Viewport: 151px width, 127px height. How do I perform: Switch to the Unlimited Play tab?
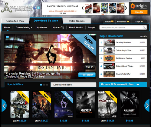15,21
